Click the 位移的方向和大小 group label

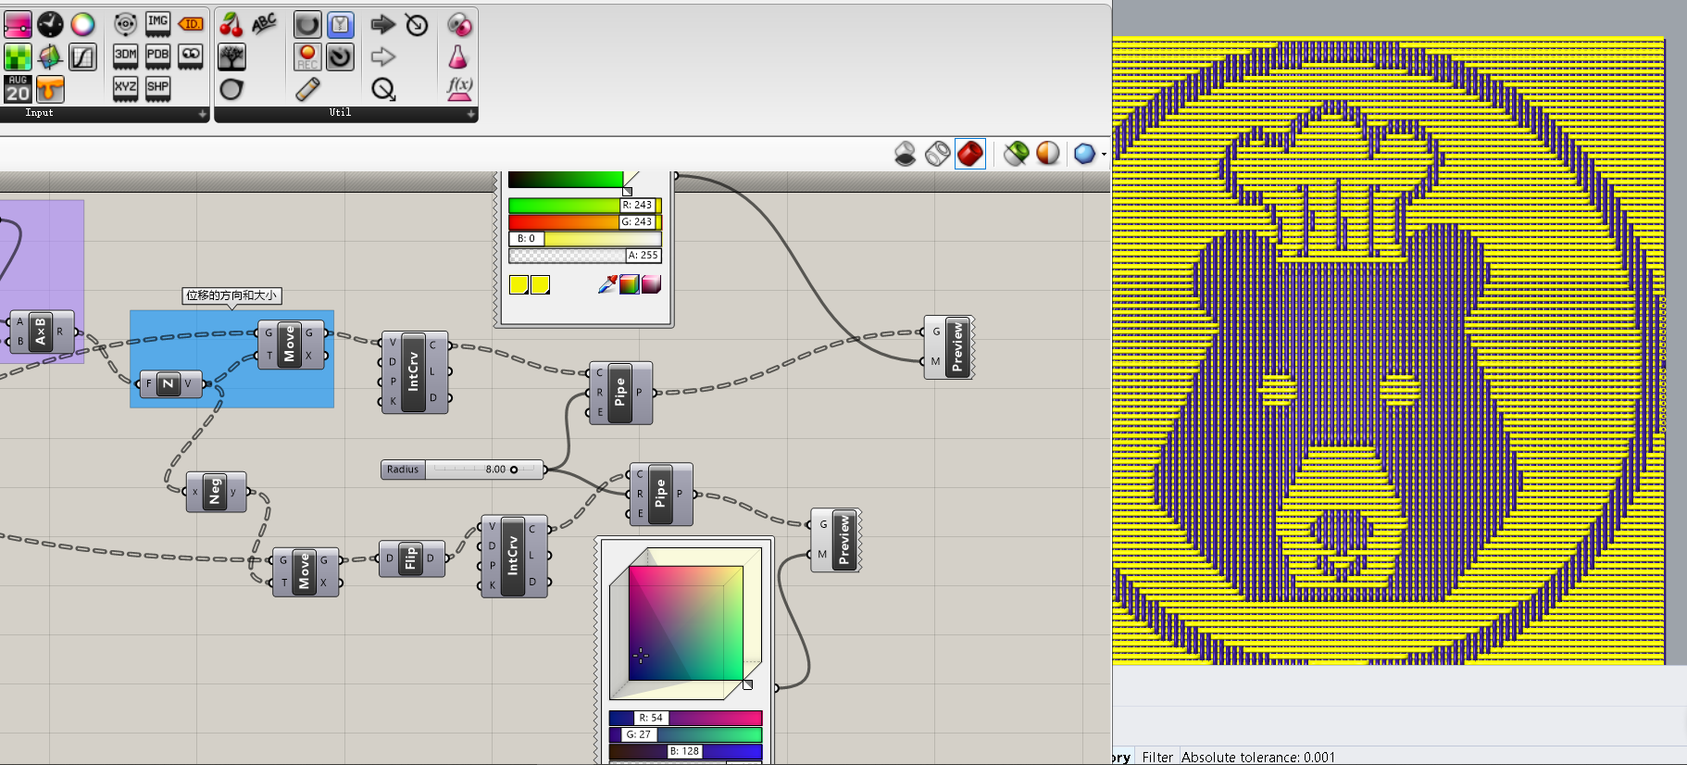pos(231,295)
